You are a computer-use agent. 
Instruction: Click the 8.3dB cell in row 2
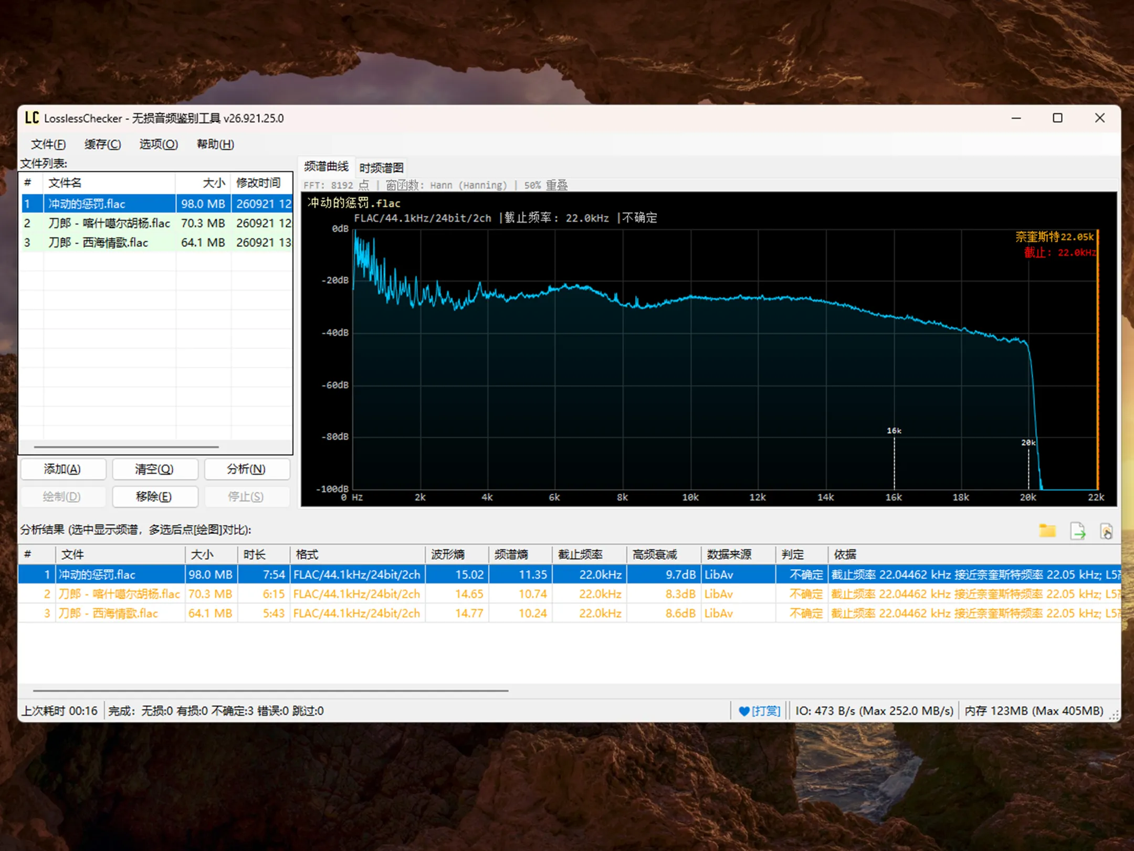click(664, 594)
